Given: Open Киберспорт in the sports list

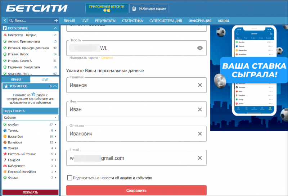Looking at the screenshot, I should pyautogui.click(x=16, y=166).
